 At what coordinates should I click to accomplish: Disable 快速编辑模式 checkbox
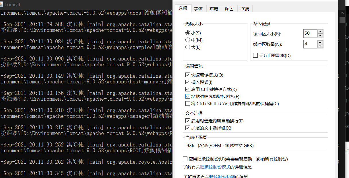(188, 75)
